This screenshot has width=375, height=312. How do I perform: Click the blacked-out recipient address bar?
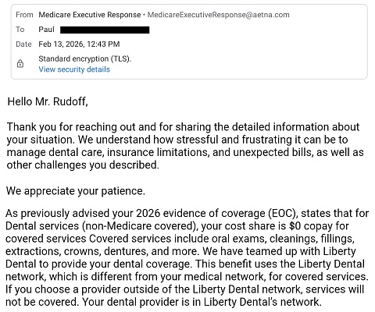[x=105, y=30]
